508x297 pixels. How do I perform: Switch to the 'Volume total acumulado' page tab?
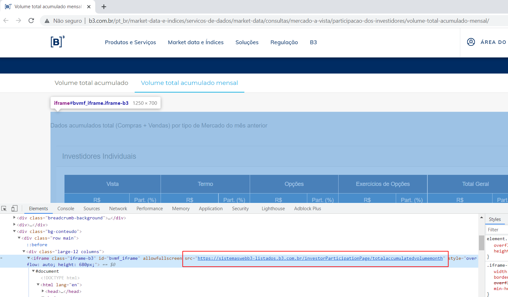pos(91,83)
